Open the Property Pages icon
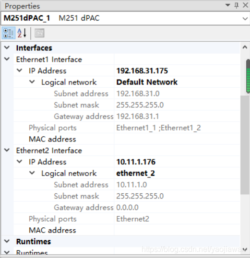The image size is (250, 258). (x=39, y=33)
